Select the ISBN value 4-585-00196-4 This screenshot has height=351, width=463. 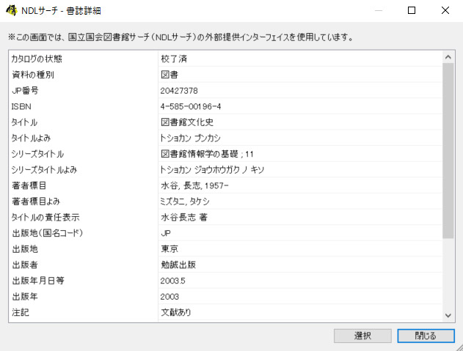coord(191,106)
